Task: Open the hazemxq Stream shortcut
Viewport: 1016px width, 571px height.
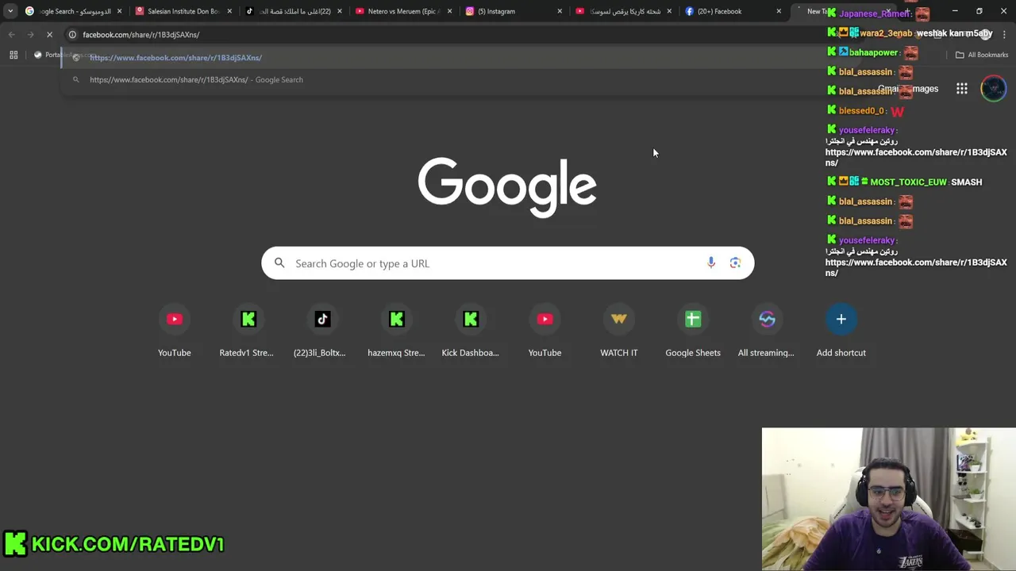Action: pos(397,331)
